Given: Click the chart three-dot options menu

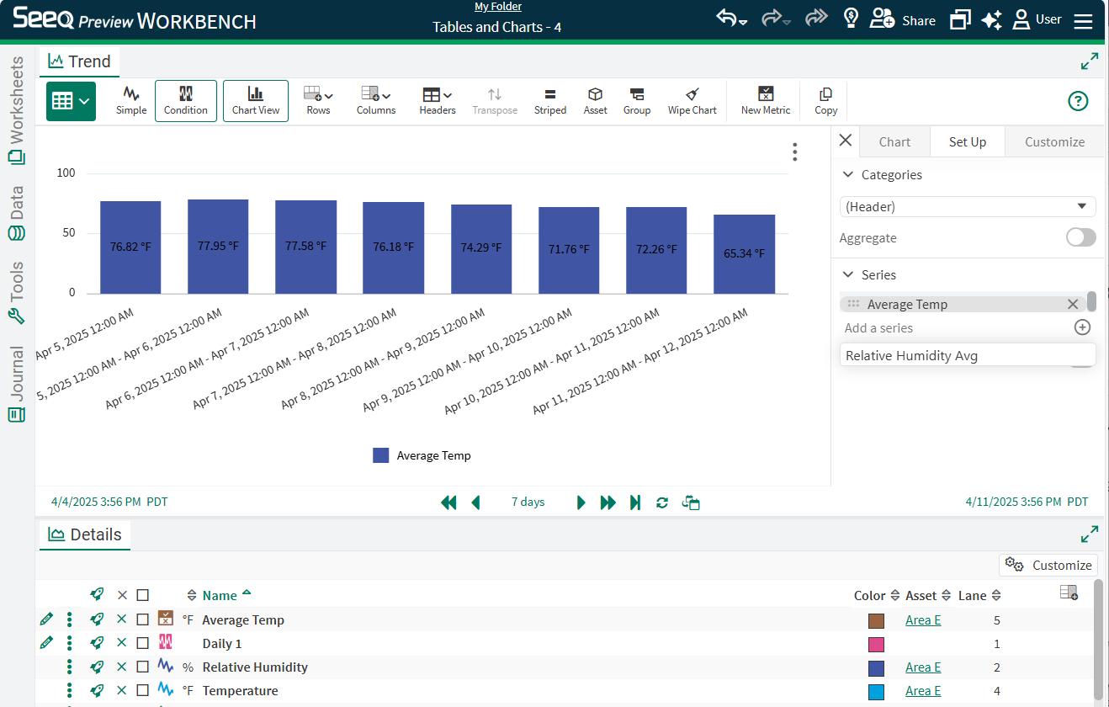Looking at the screenshot, I should 794,152.
